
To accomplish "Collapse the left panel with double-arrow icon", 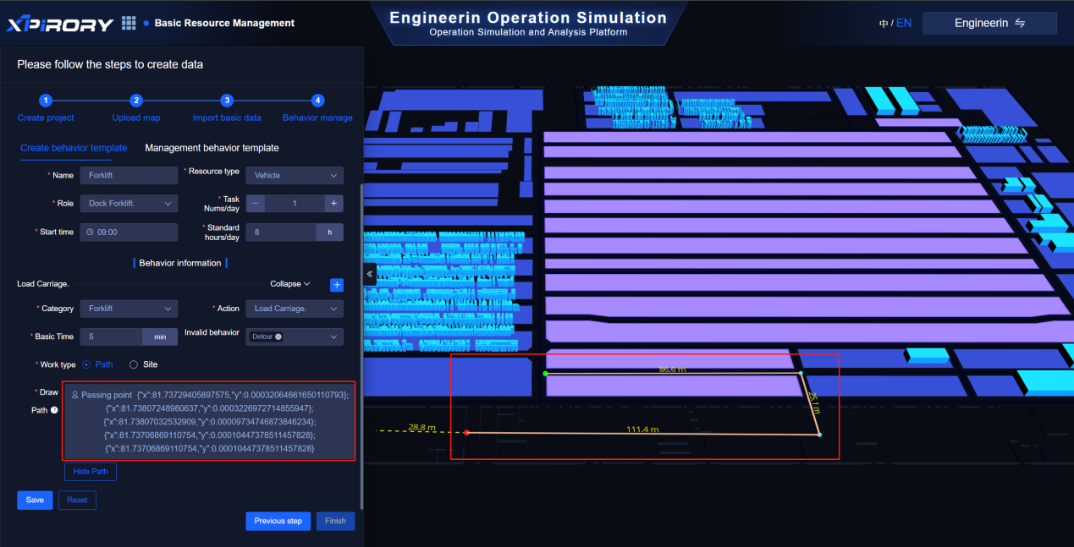I will coord(370,274).
